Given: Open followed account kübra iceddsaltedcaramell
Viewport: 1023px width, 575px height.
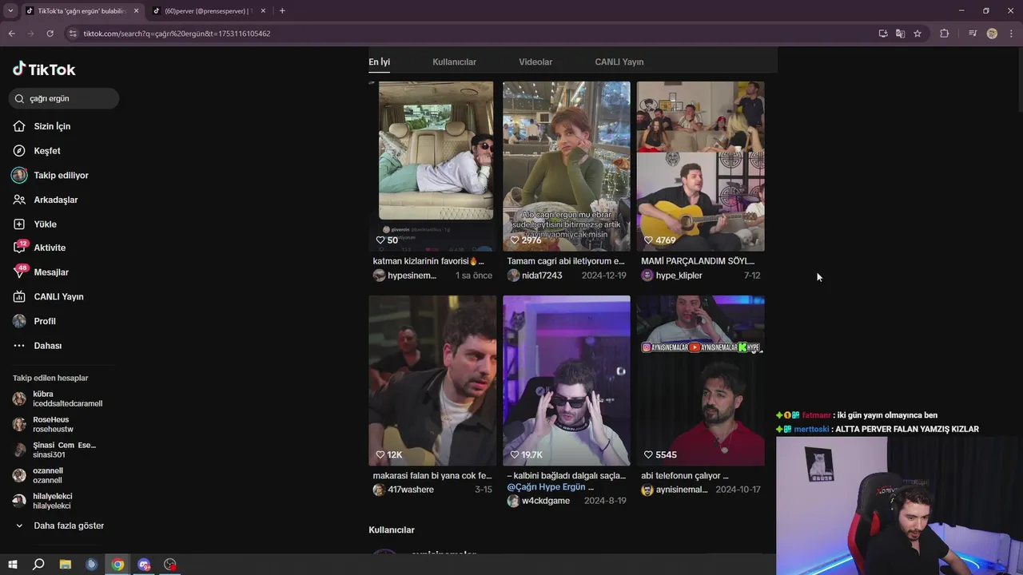Looking at the screenshot, I should 58,399.
